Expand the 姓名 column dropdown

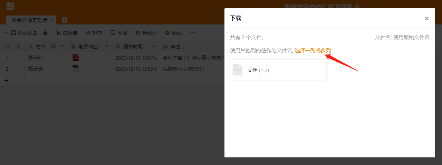(x=62, y=46)
